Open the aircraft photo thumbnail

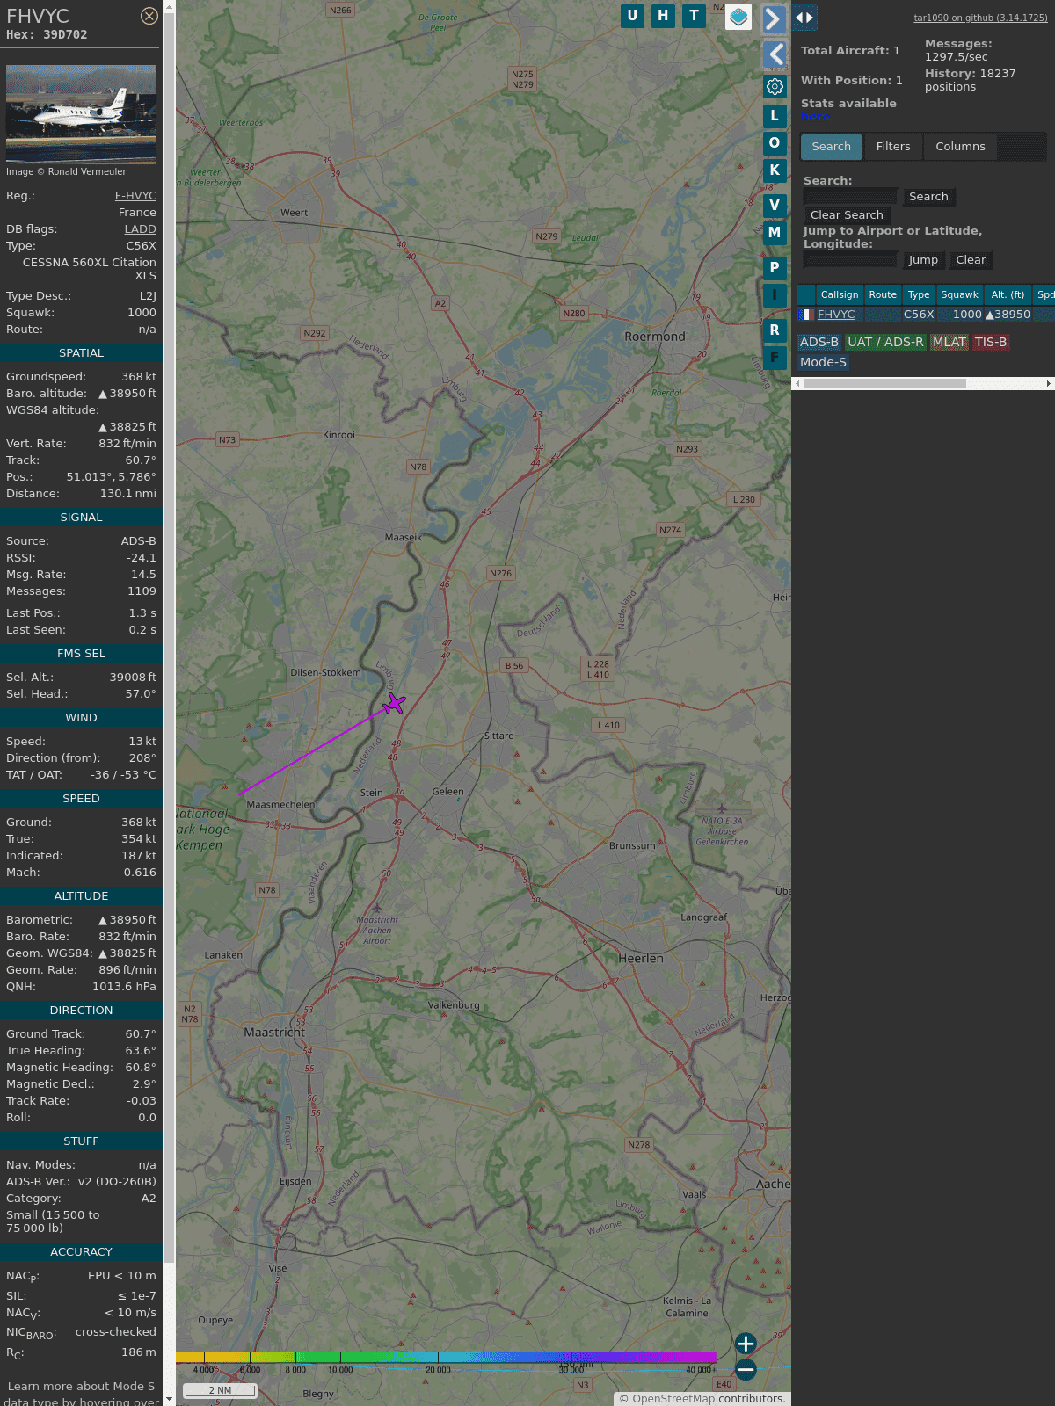[x=81, y=114]
